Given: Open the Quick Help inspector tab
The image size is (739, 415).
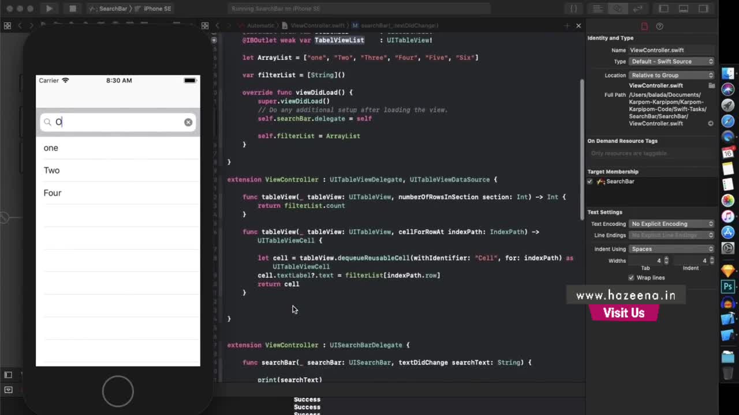Looking at the screenshot, I should tap(659, 26).
